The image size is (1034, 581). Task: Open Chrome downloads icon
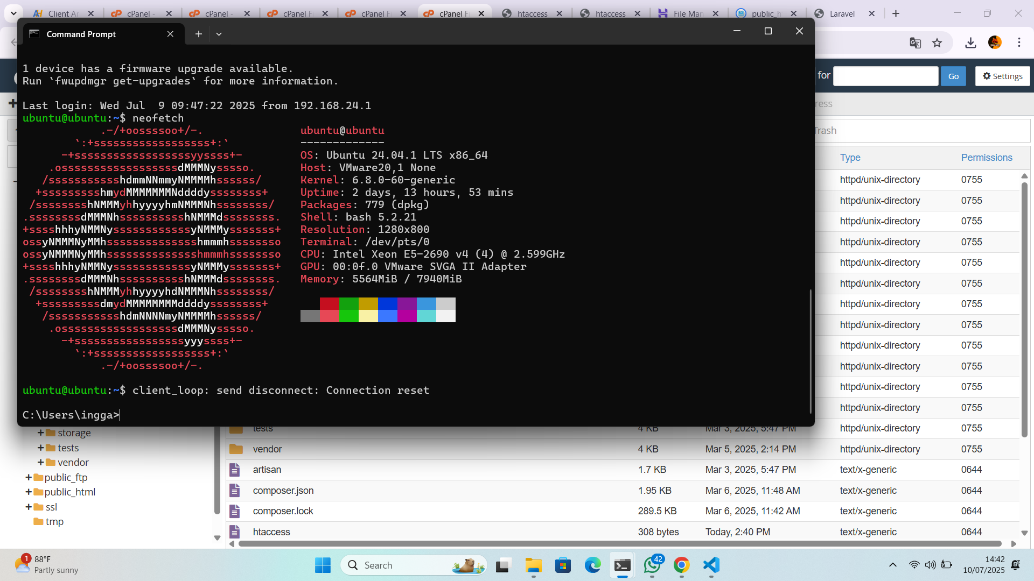coord(970,42)
